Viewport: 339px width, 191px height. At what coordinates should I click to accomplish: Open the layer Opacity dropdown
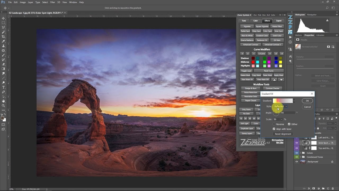coord(335,123)
